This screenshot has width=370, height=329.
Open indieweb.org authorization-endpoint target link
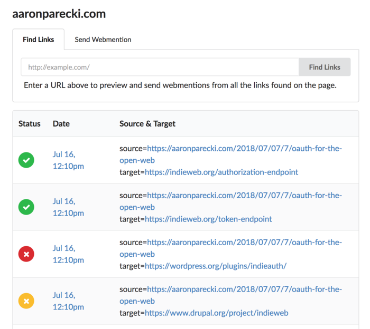tap(221, 172)
